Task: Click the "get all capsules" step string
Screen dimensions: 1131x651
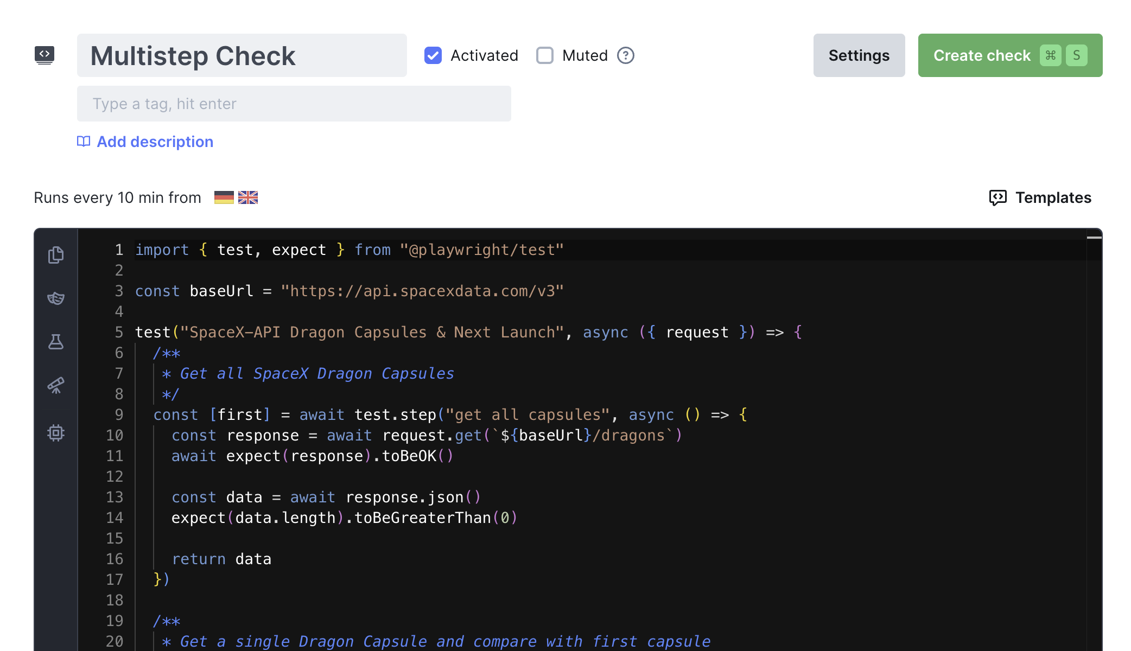Action: click(x=528, y=414)
